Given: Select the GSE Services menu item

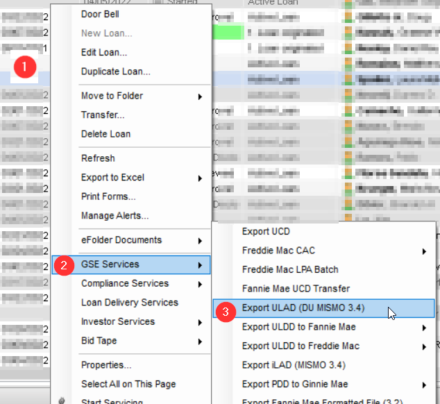Looking at the screenshot, I should click(130, 264).
